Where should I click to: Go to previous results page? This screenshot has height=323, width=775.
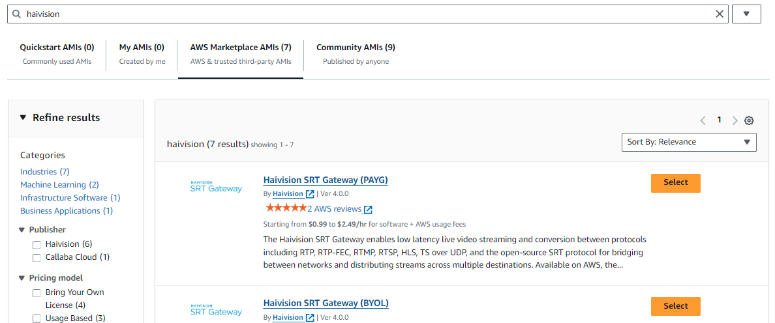pyautogui.click(x=703, y=120)
